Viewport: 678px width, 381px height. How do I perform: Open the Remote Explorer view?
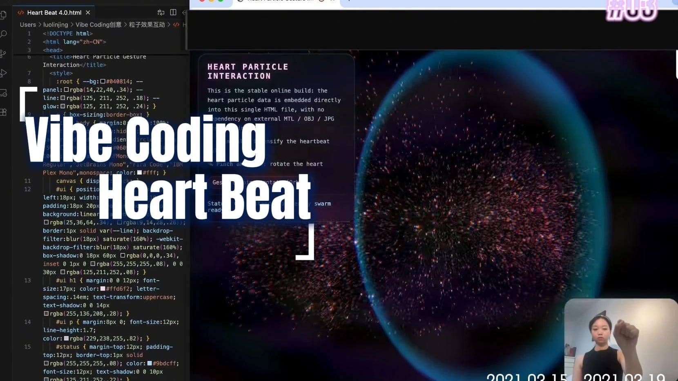click(4, 93)
